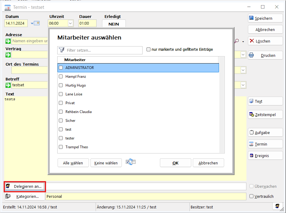Click the Zeitstempel button

pyautogui.click(x=265, y=115)
